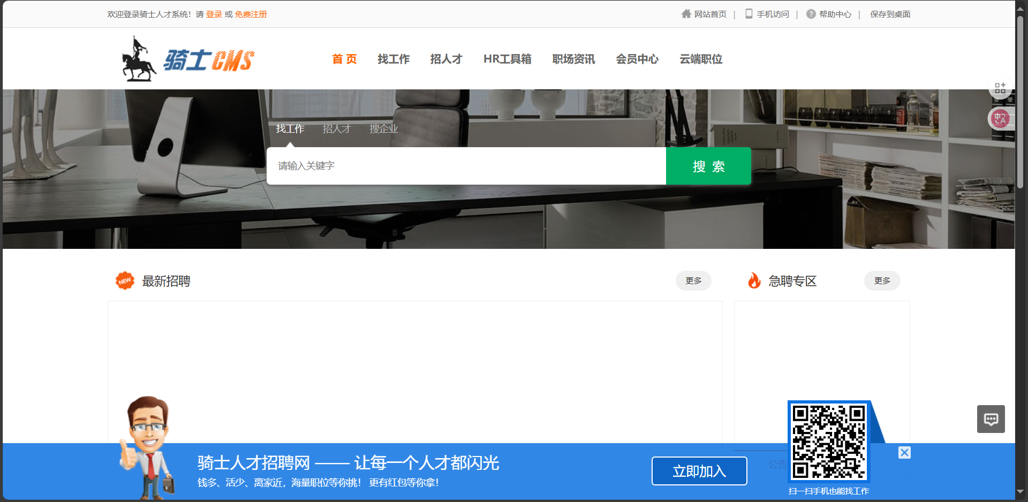
Task: Open the chat message floating icon
Action: (x=991, y=419)
